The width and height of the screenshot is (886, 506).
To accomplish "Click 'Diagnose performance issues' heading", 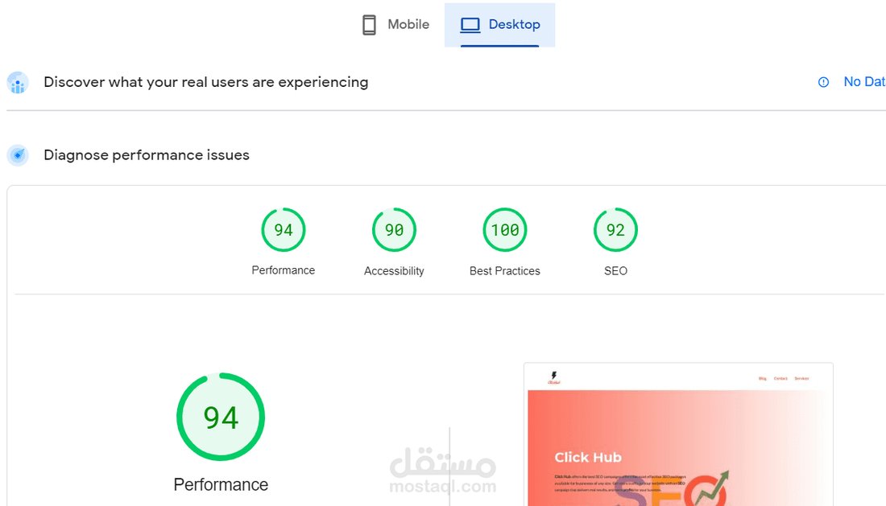I will 147,155.
